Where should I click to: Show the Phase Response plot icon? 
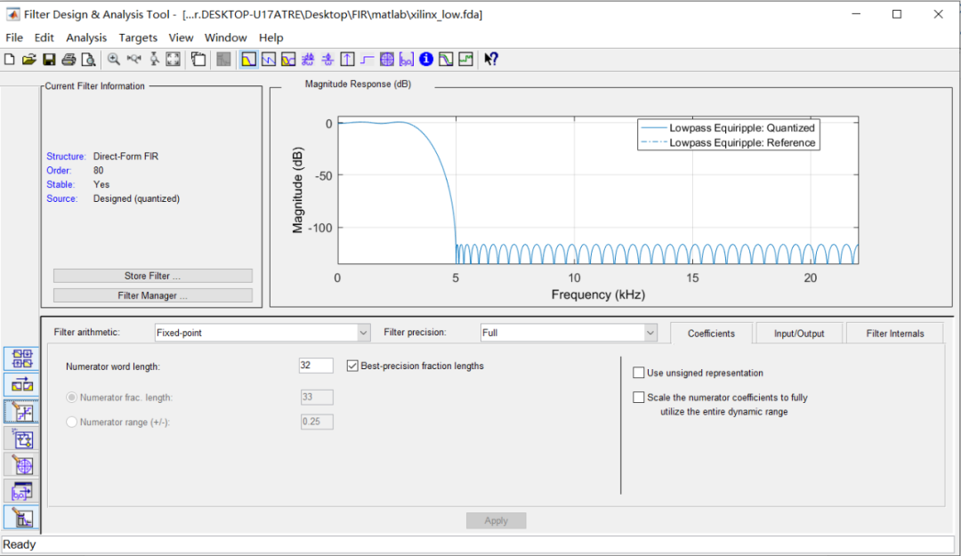268,60
